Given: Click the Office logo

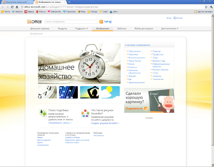Looking at the screenshot, I should click(x=35, y=21).
